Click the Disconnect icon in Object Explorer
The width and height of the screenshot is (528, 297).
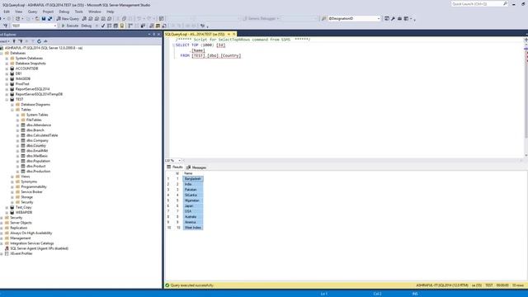tap(20, 41)
